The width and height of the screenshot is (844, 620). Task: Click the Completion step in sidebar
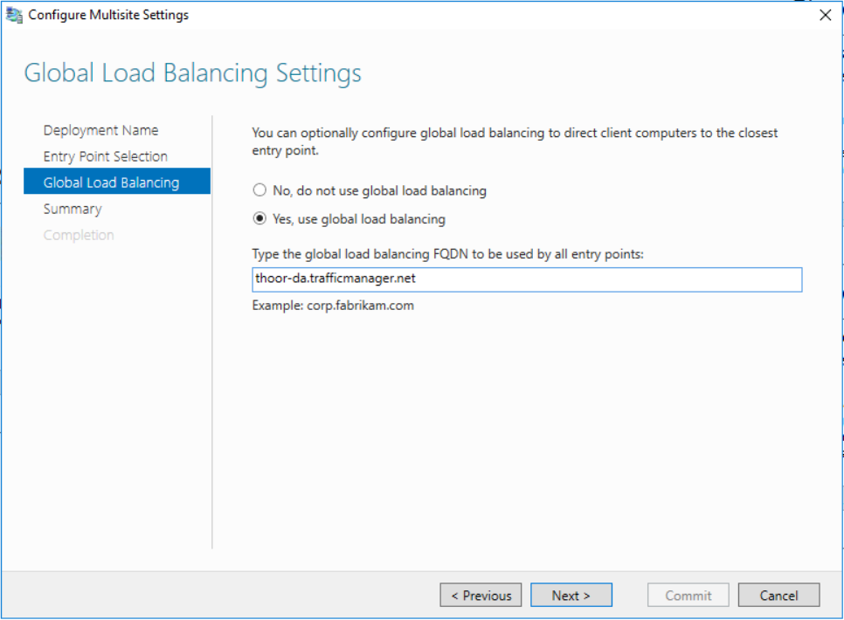(79, 235)
